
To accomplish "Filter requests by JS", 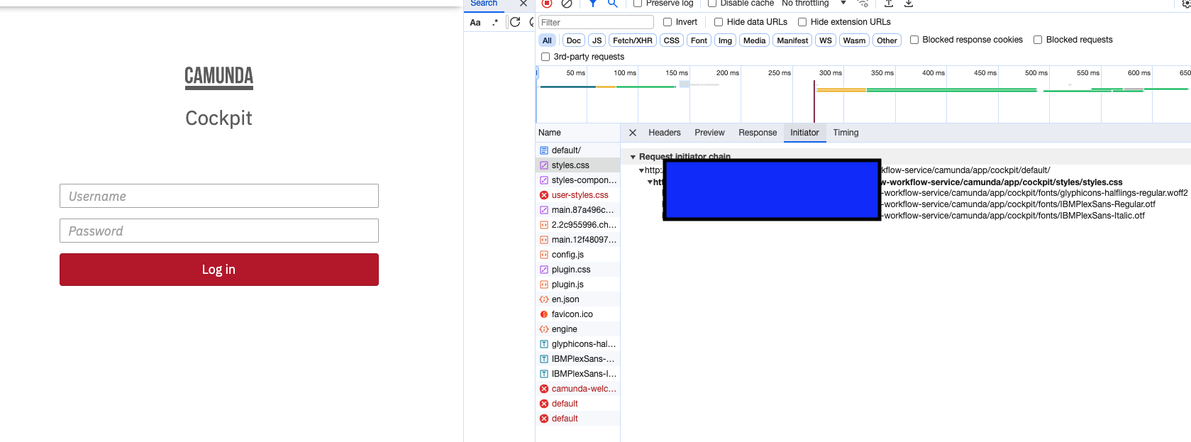I will point(597,40).
